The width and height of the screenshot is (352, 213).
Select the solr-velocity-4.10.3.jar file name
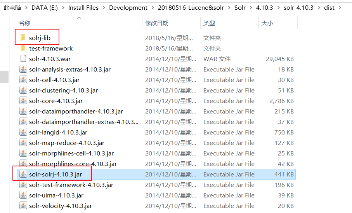point(61,206)
